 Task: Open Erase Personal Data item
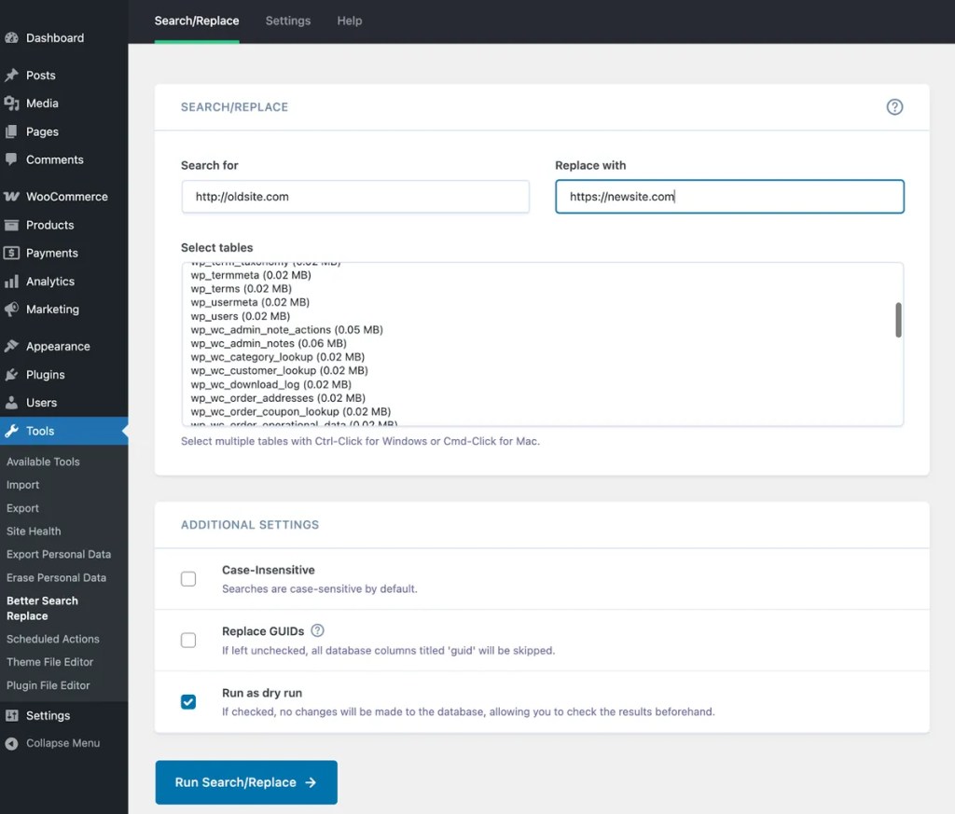[x=56, y=577]
